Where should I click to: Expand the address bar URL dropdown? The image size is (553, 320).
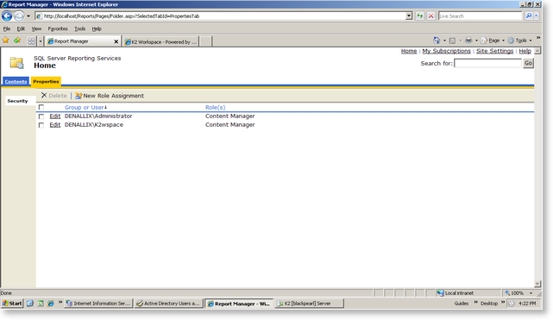click(x=409, y=16)
